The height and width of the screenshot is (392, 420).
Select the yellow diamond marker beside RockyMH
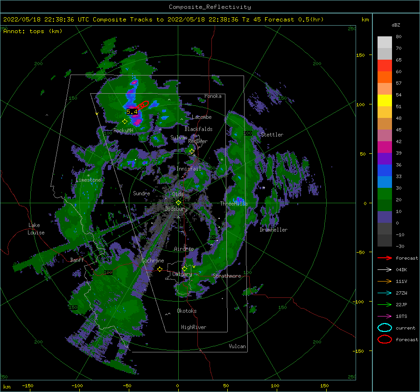(x=125, y=122)
